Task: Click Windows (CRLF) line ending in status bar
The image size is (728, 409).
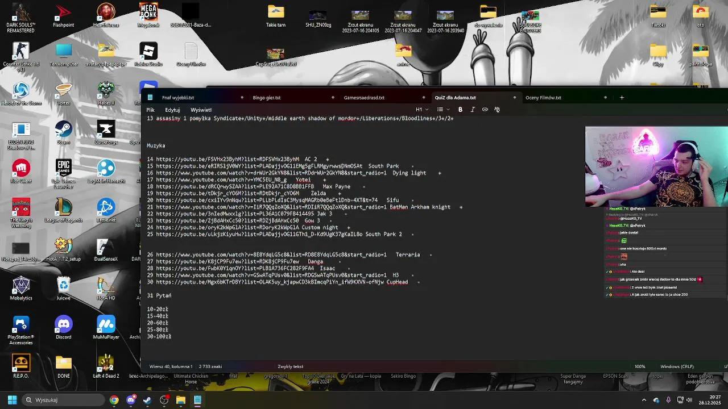Action: [677, 366]
